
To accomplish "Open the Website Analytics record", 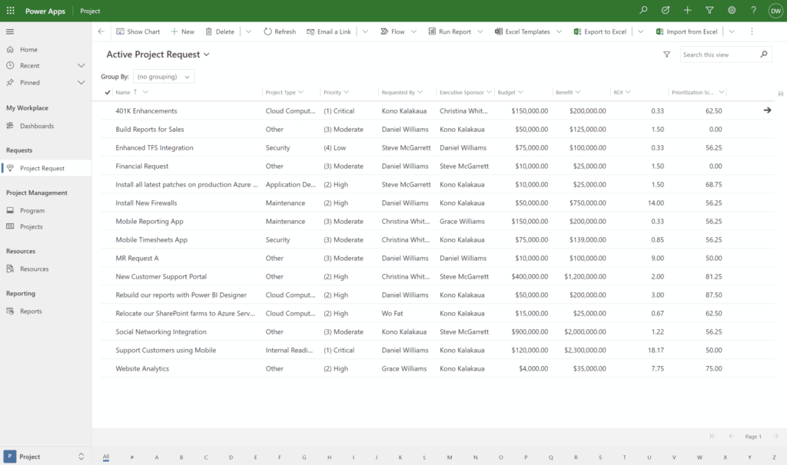I will [x=142, y=368].
